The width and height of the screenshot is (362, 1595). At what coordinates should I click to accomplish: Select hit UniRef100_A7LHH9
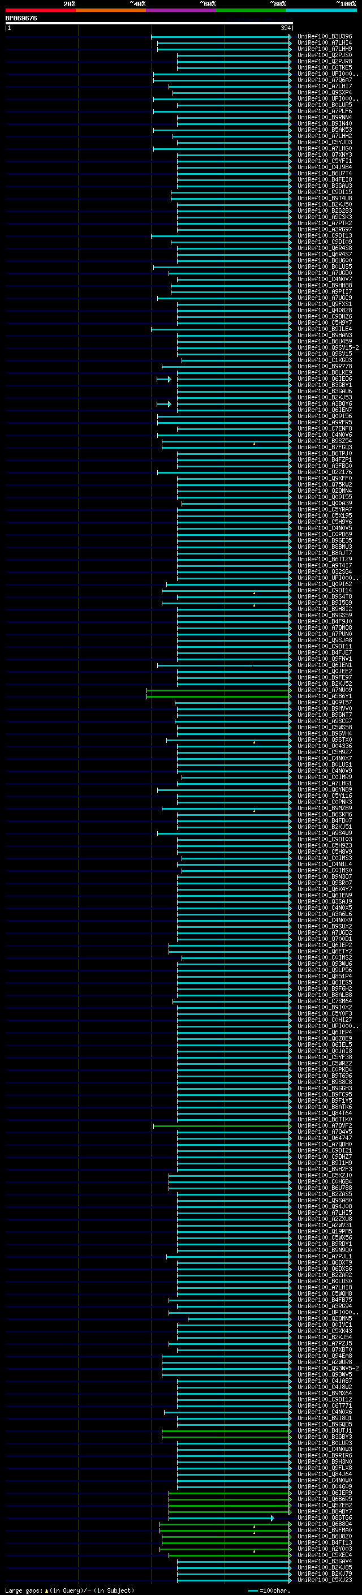(x=324, y=49)
